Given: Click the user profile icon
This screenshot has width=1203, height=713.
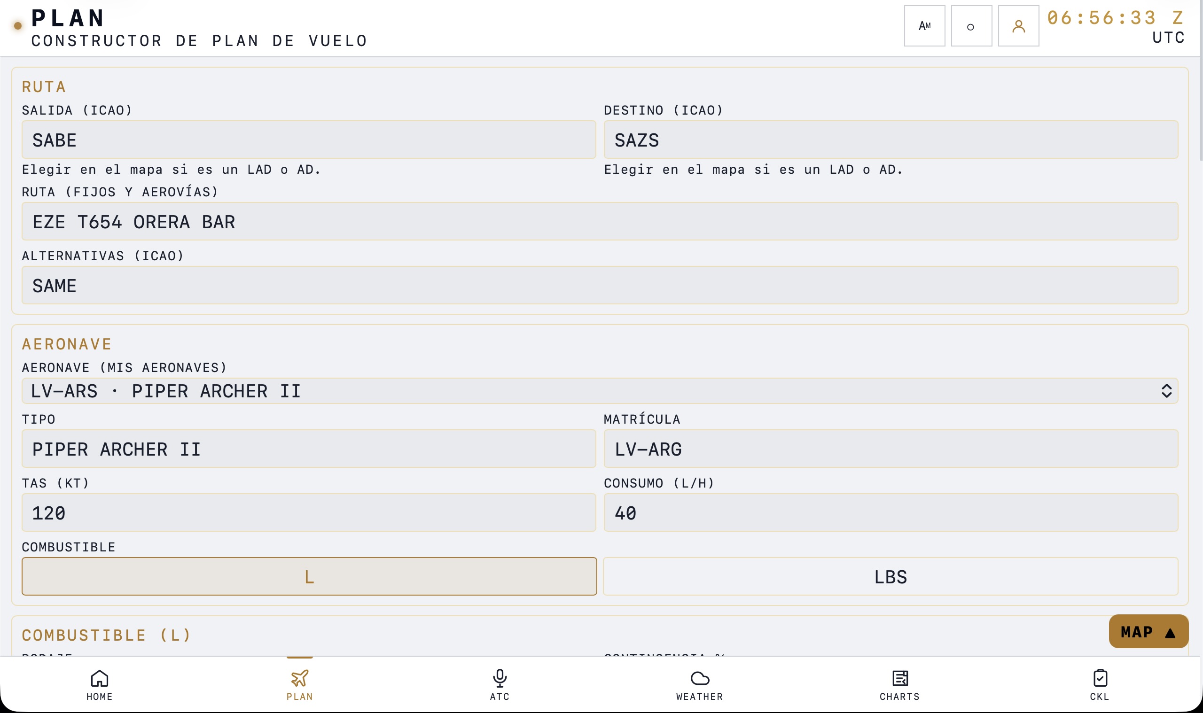Looking at the screenshot, I should [1018, 26].
